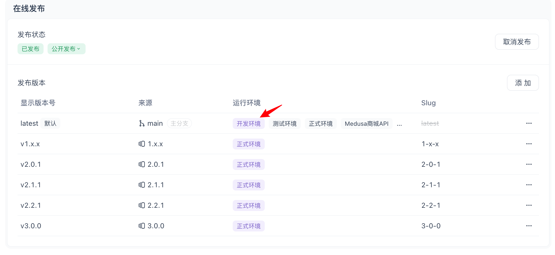Expand hidden environments via the '...' on latest row
Viewport: 555px width, 255px height.
(x=399, y=124)
